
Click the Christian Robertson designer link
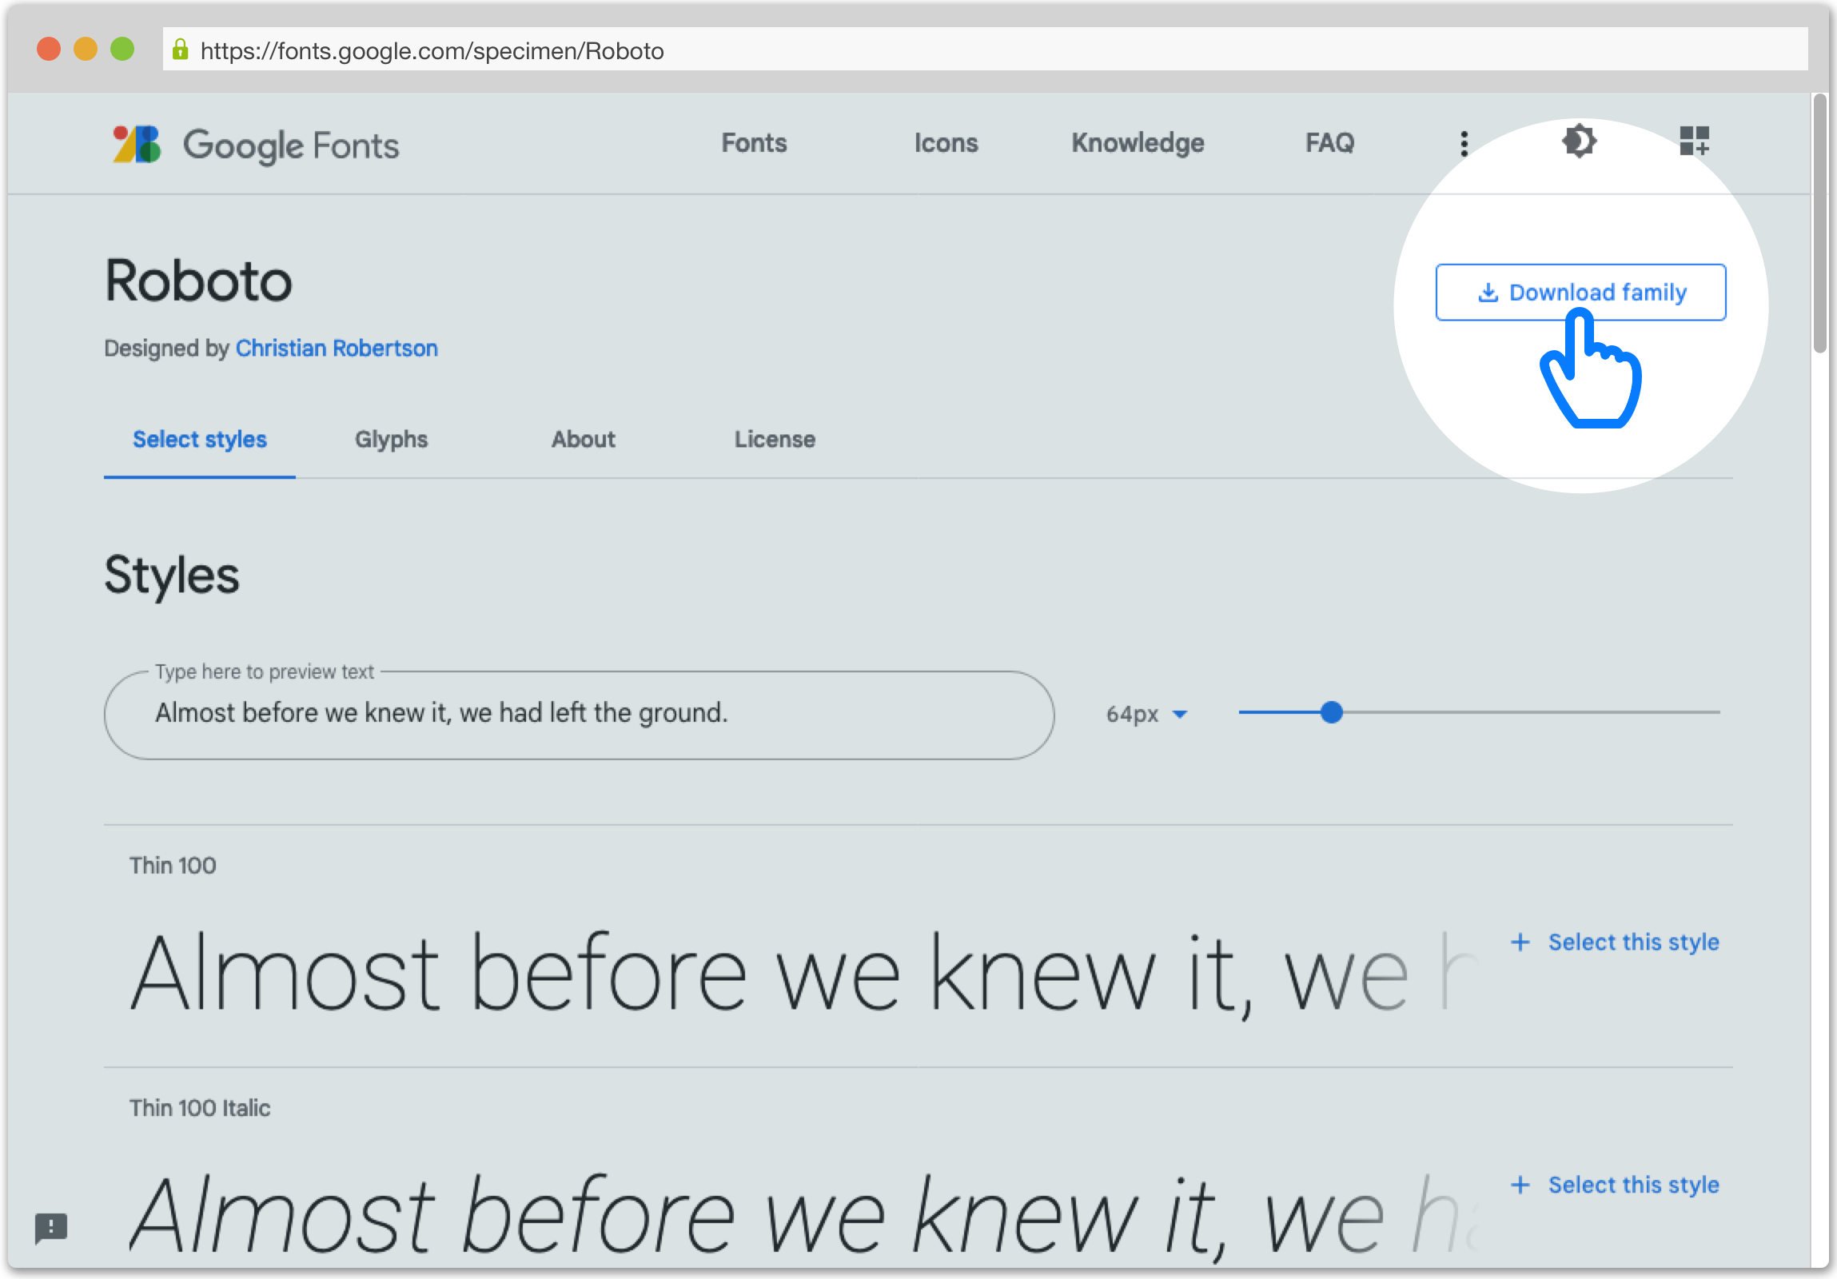coord(335,349)
